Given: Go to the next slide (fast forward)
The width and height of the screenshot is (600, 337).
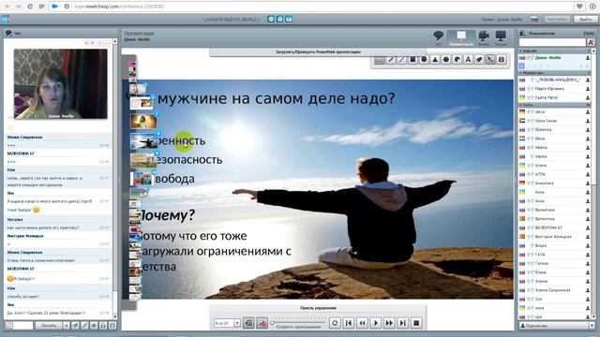Looking at the screenshot, I should point(389,323).
